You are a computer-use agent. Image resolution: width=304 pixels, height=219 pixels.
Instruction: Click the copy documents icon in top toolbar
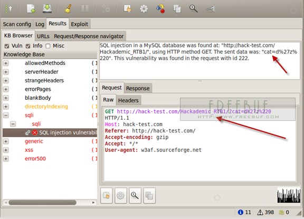pyautogui.click(x=177, y=9)
